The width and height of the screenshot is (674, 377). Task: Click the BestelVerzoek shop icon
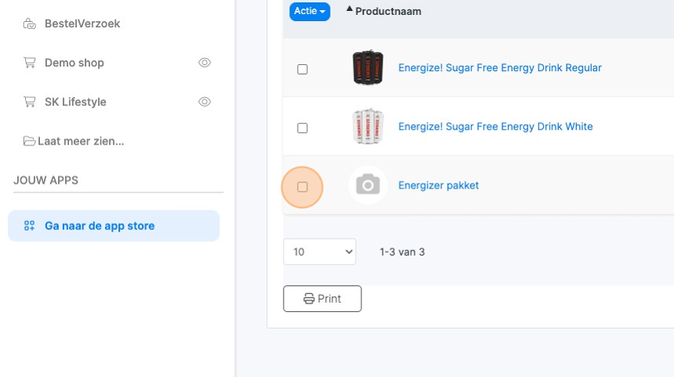tap(30, 23)
